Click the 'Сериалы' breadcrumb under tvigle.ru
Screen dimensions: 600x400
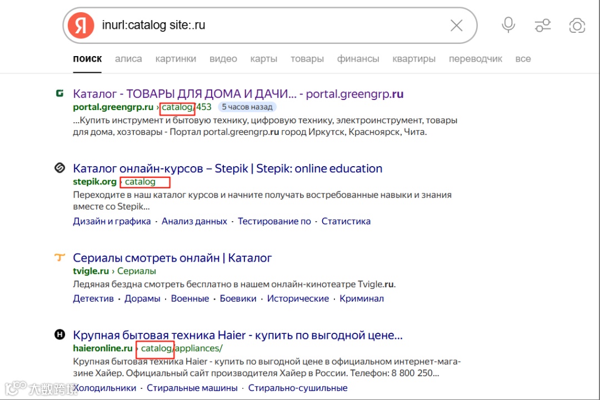coord(137,271)
